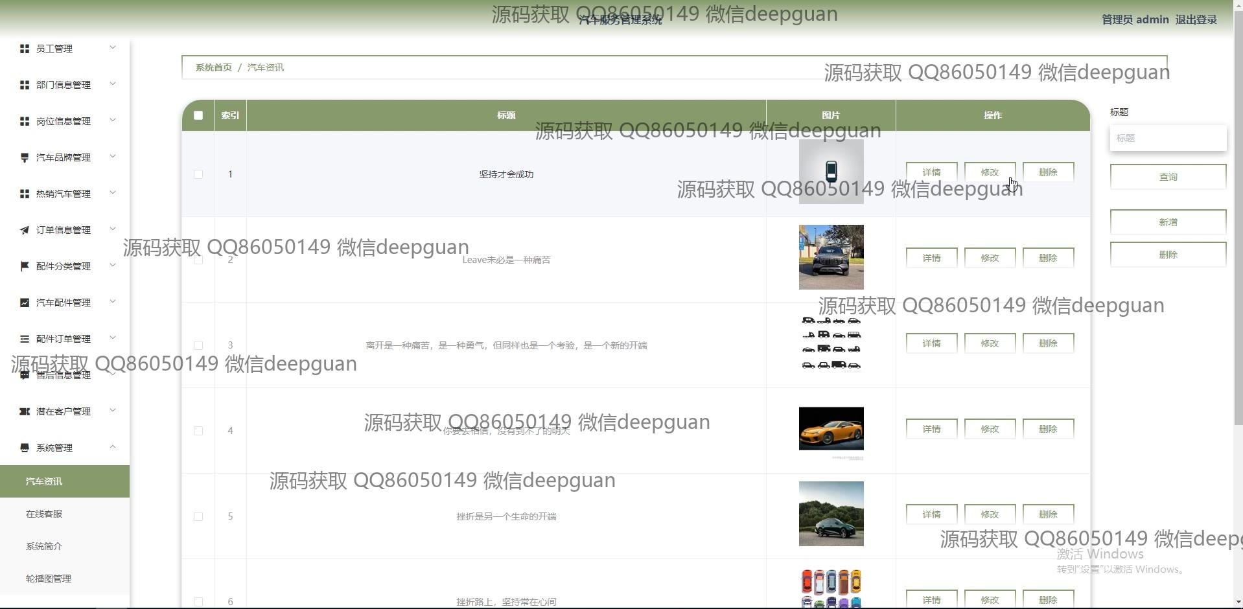Expand the 岗位信息管理 chevron
Image resolution: width=1243 pixels, height=609 pixels.
113,120
